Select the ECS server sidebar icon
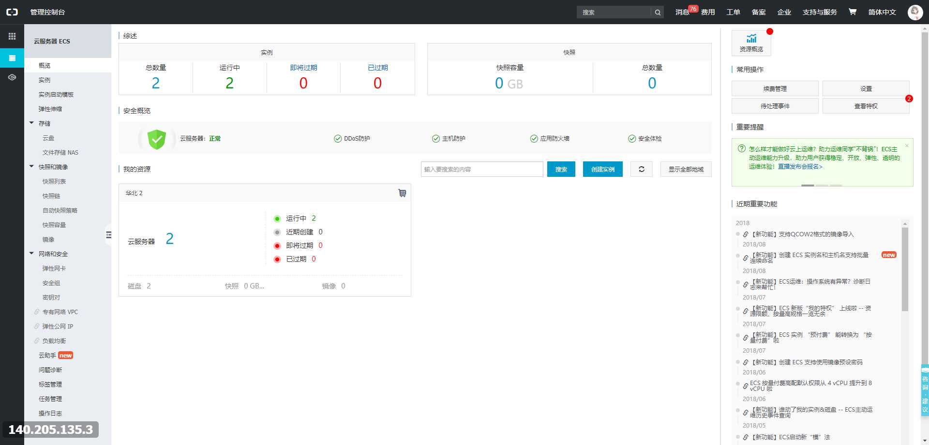929x445 pixels. [x=12, y=58]
